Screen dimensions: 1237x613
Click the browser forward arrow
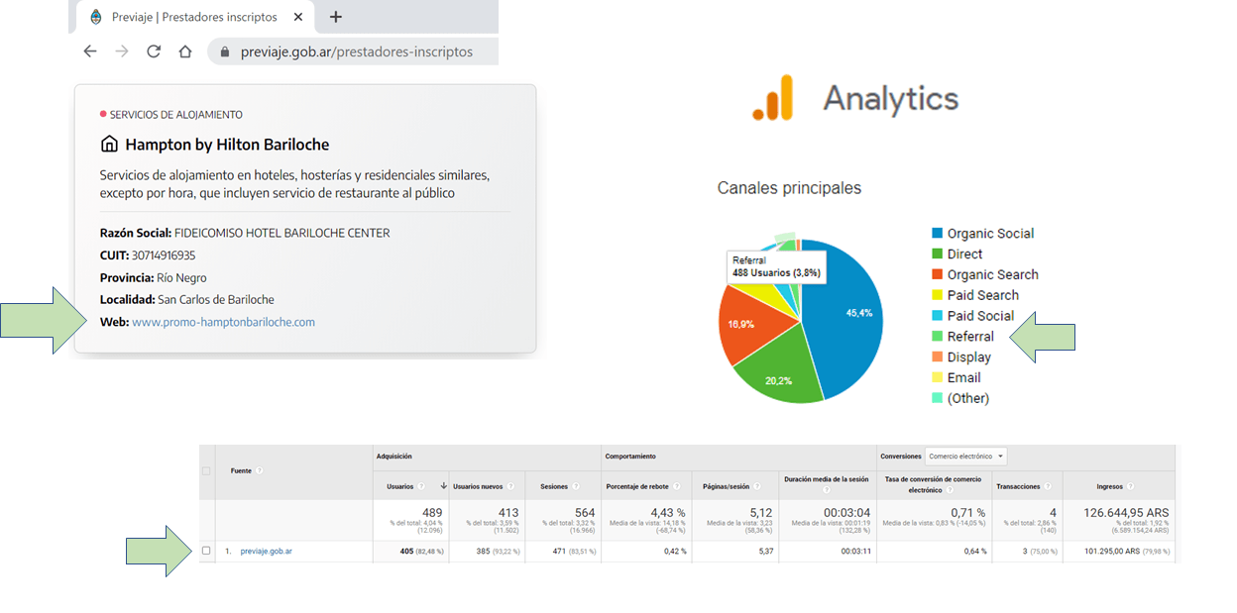(x=122, y=51)
